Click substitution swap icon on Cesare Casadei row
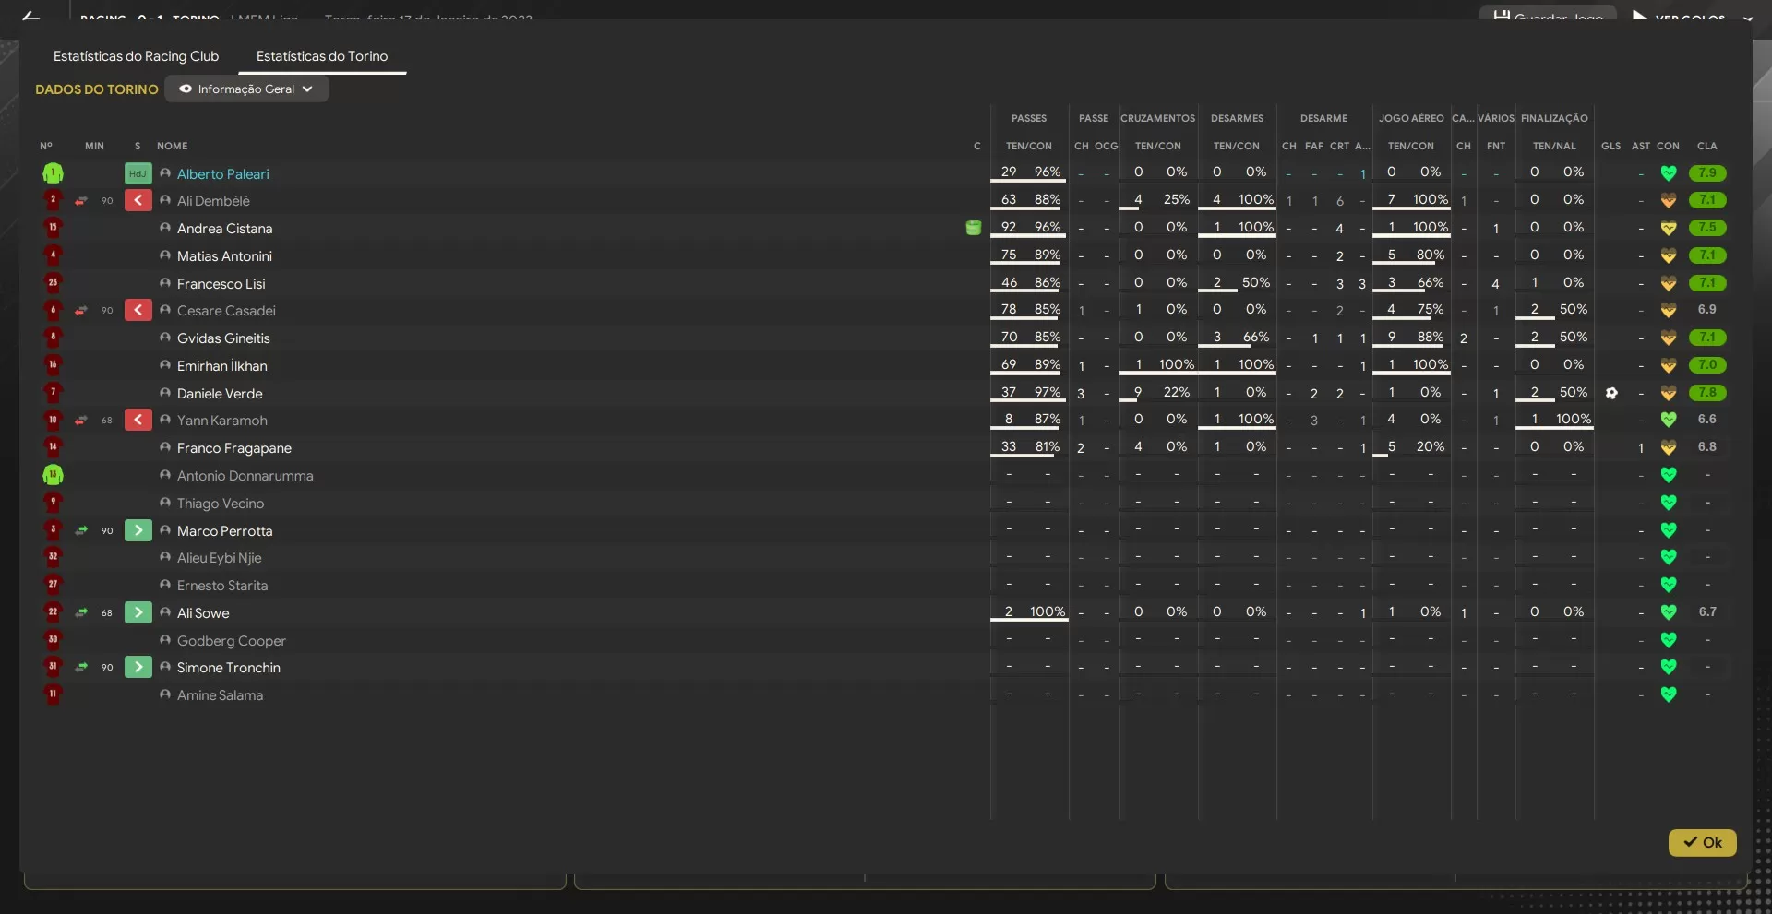 pos(81,310)
